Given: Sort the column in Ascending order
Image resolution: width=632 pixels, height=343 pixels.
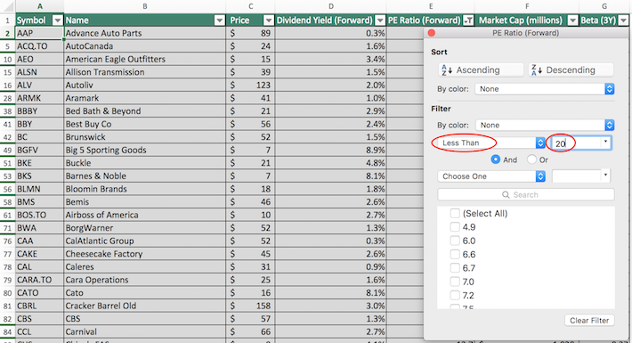Looking at the screenshot, I should (481, 70).
